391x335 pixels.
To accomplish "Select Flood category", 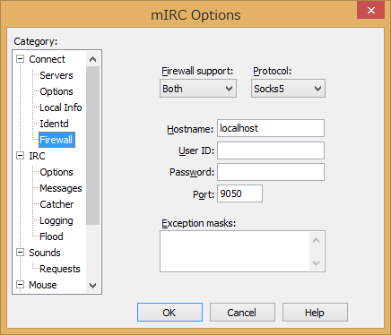I will click(51, 236).
